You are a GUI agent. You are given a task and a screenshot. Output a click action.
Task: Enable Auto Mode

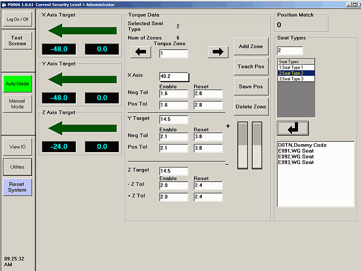[18, 84]
